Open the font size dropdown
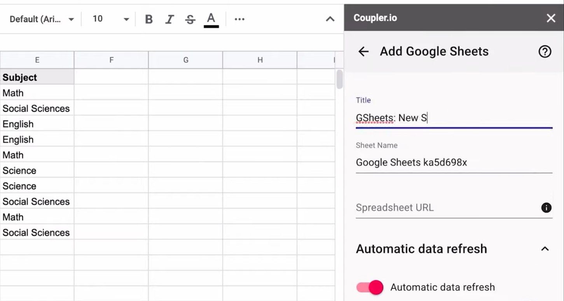 pyautogui.click(x=110, y=19)
